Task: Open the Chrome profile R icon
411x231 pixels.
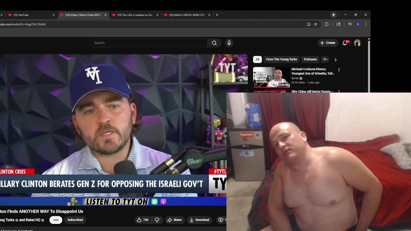Action: (x=358, y=24)
